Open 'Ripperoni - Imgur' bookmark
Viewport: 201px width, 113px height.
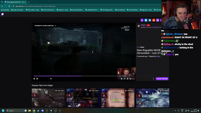(x=62, y=10)
